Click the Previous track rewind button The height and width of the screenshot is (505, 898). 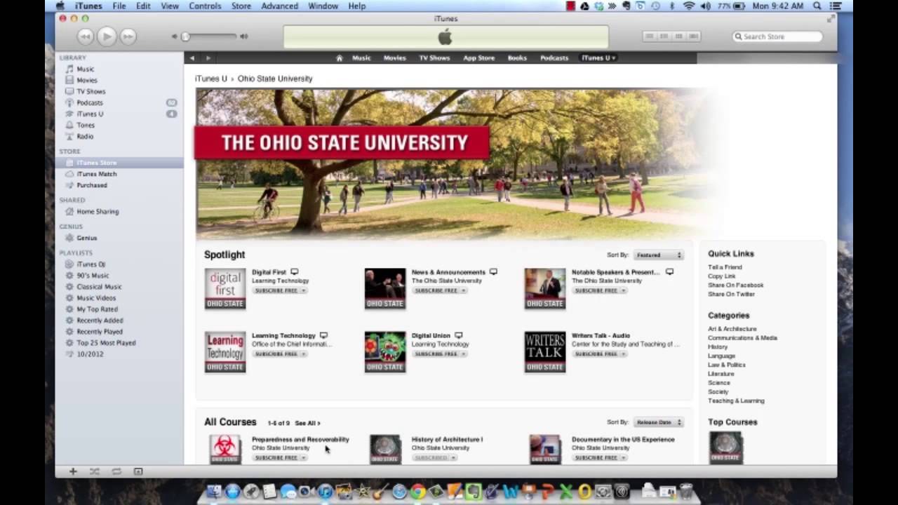(85, 36)
